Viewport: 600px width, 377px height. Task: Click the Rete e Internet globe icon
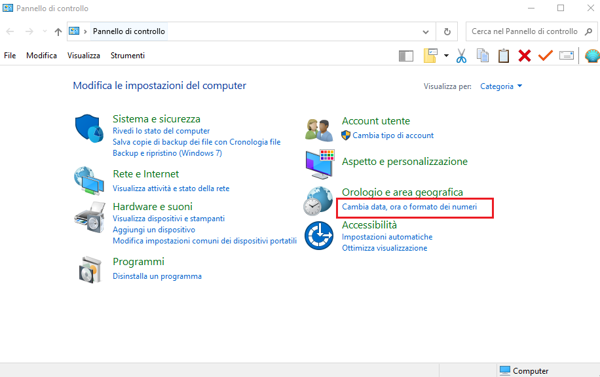click(x=89, y=181)
